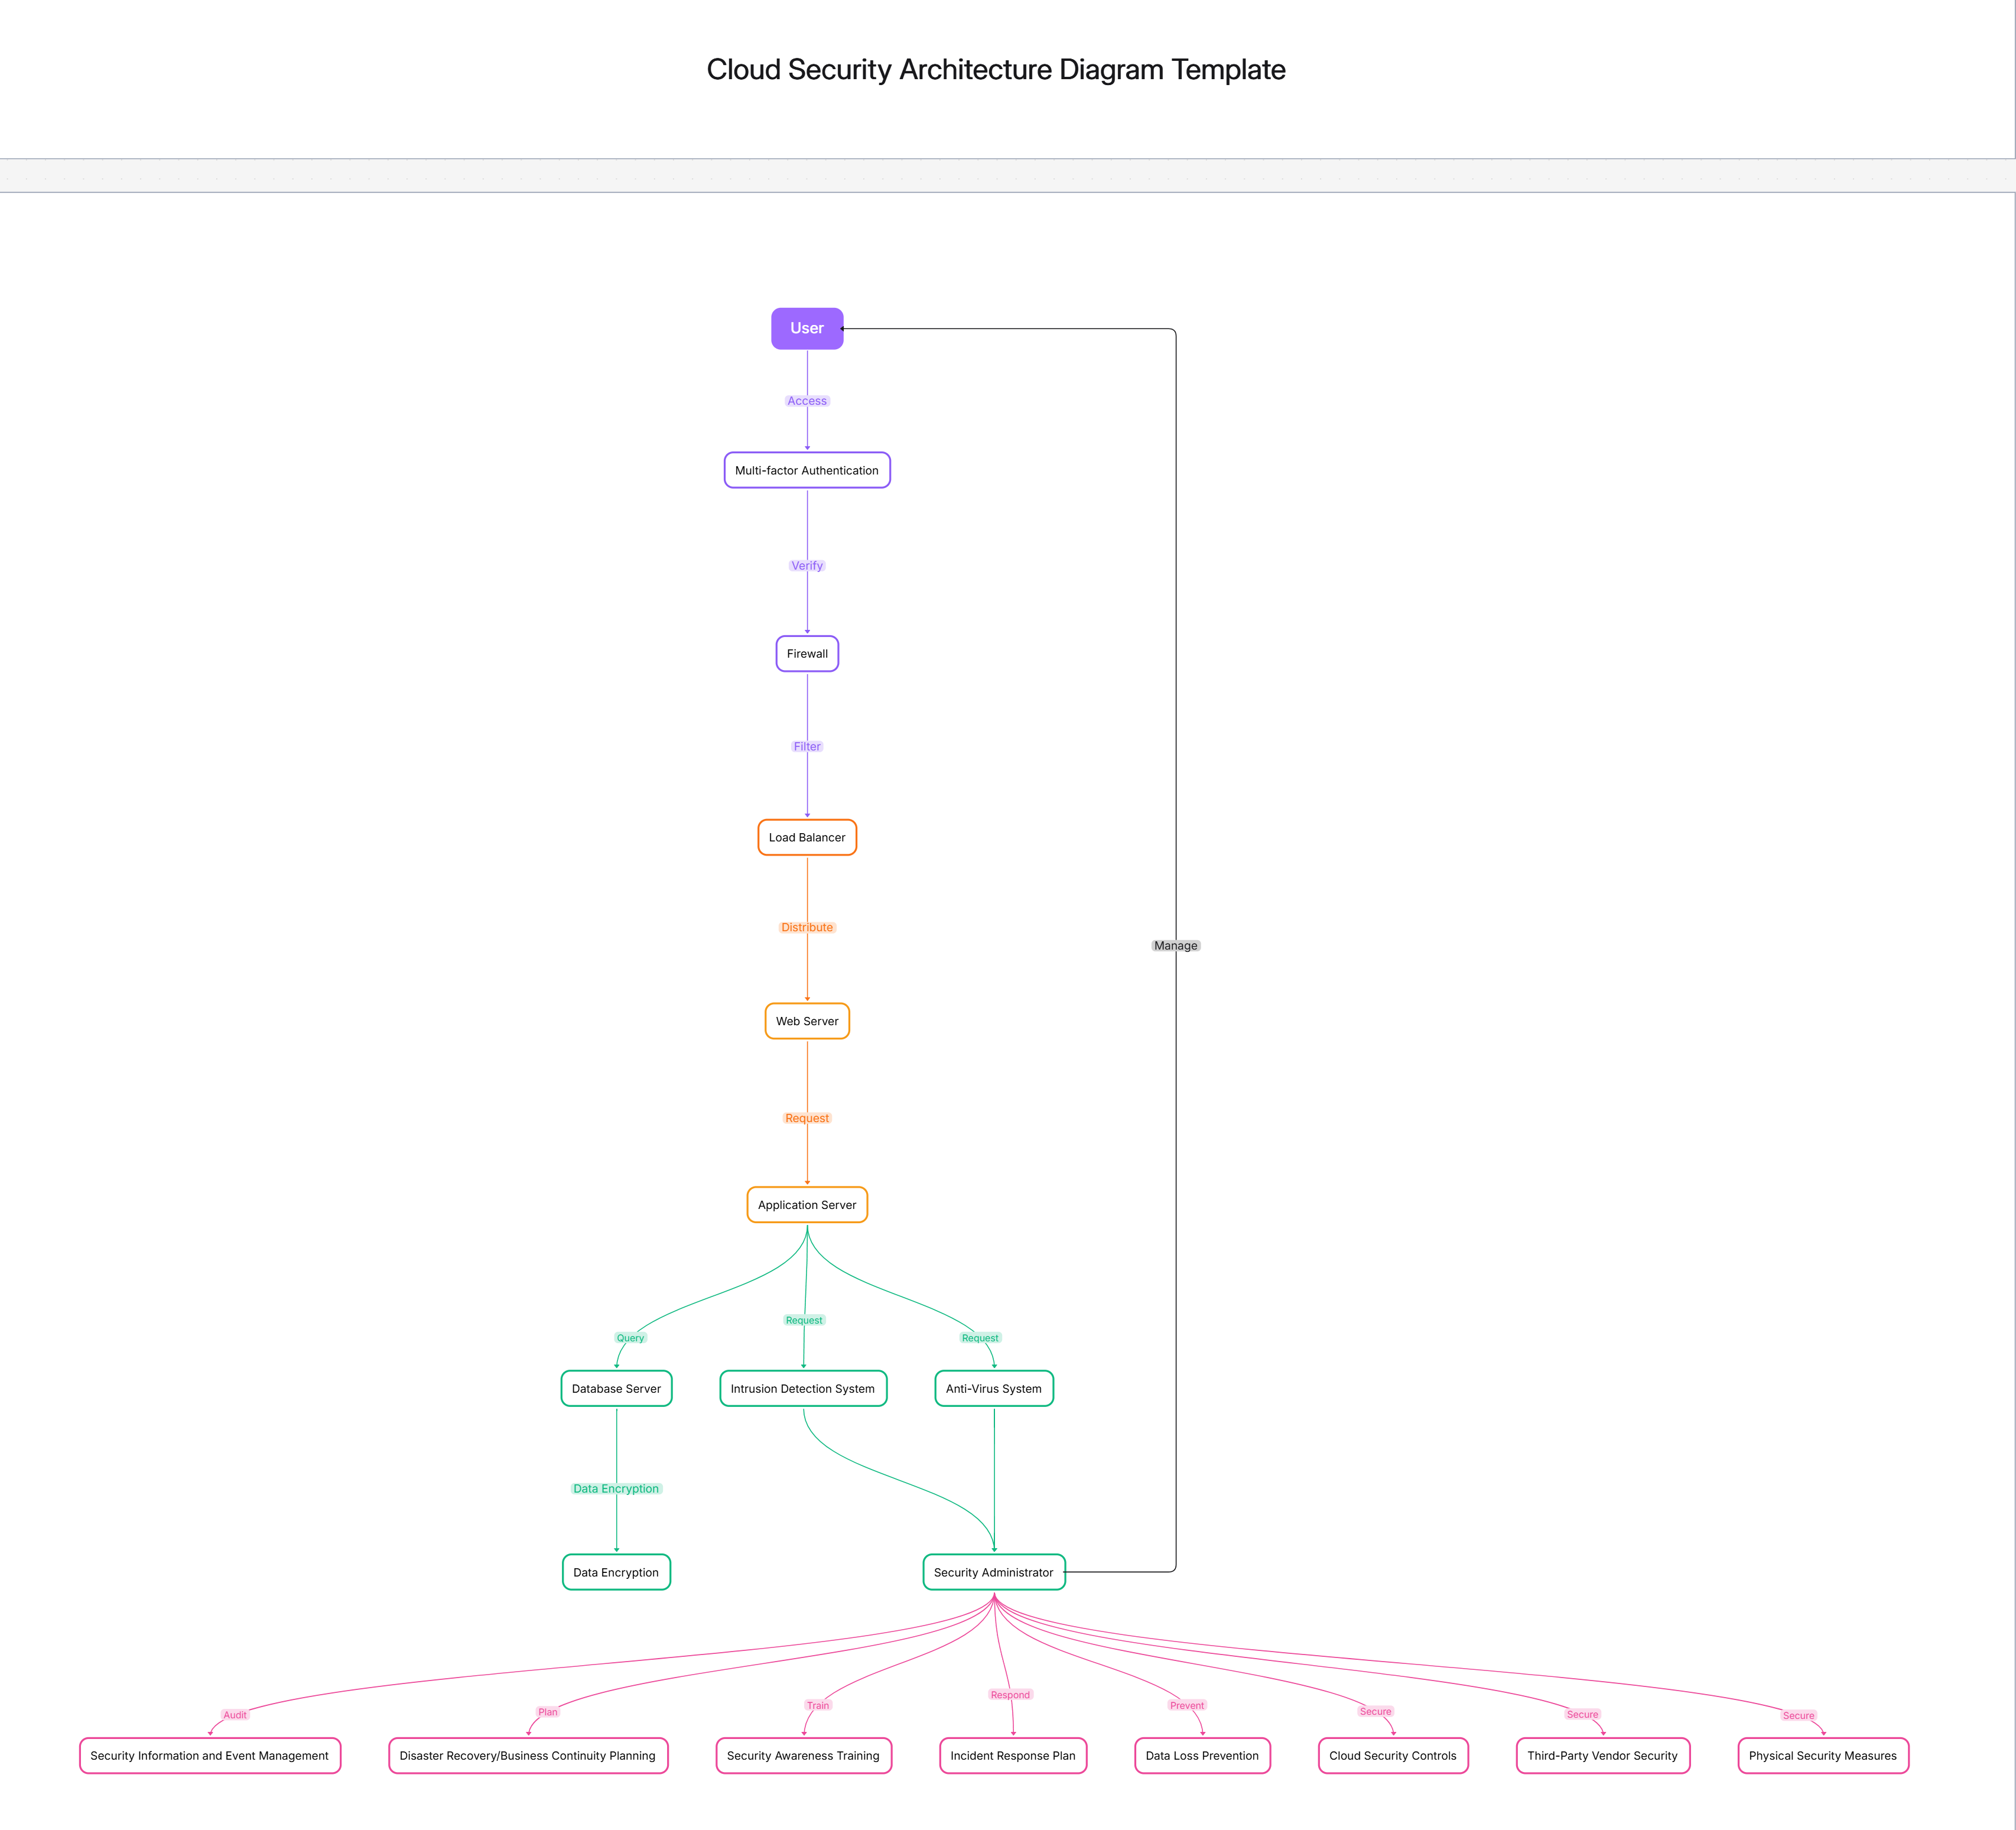Image resolution: width=2016 pixels, height=1830 pixels.
Task: Select the Verify edge label
Action: pyautogui.click(x=806, y=565)
